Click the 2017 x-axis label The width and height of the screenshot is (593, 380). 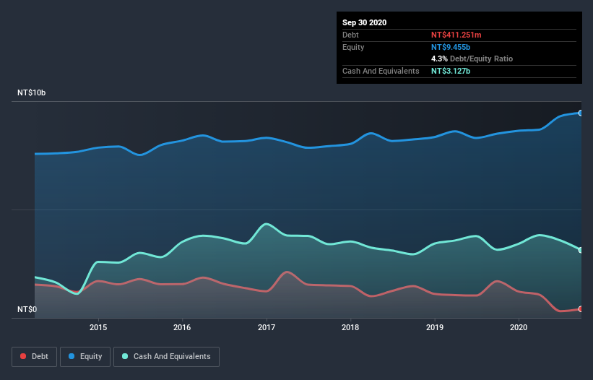[267, 327]
